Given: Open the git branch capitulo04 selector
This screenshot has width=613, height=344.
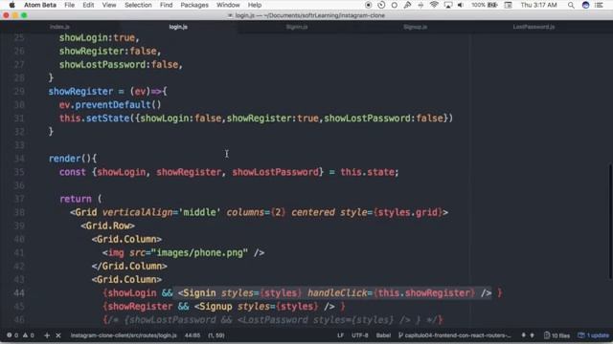Looking at the screenshot, I should pos(455,335).
